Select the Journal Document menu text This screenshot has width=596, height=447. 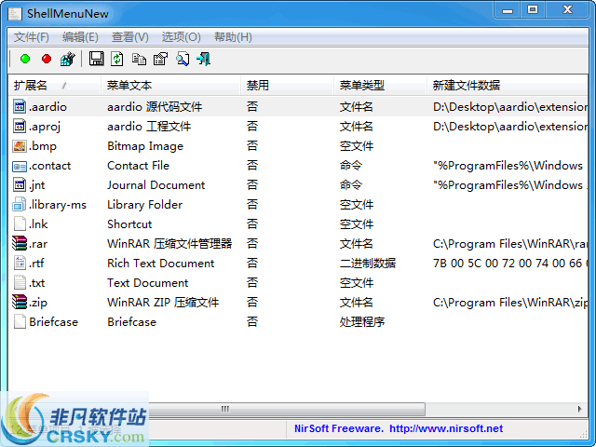tap(156, 185)
